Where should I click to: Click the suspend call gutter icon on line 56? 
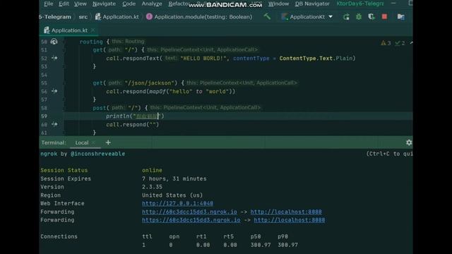pyautogui.click(x=54, y=91)
